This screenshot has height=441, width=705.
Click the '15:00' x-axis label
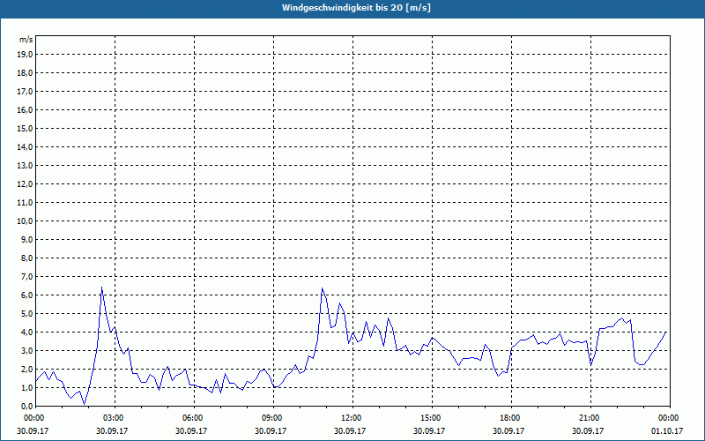pos(430,418)
